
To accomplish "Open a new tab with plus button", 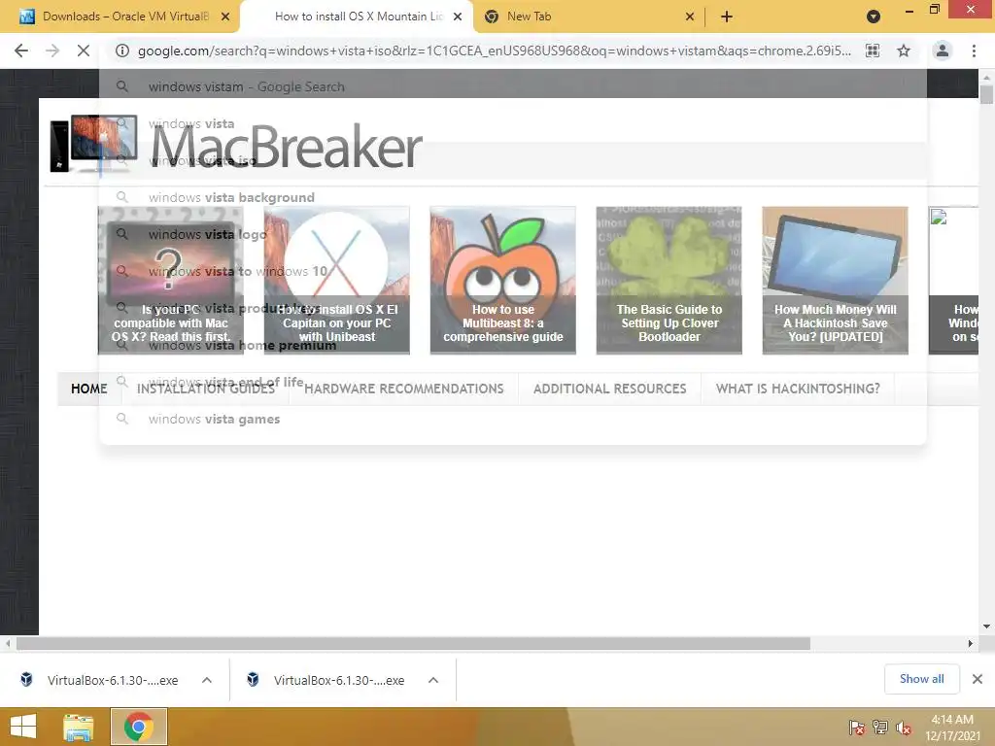I will tap(727, 17).
